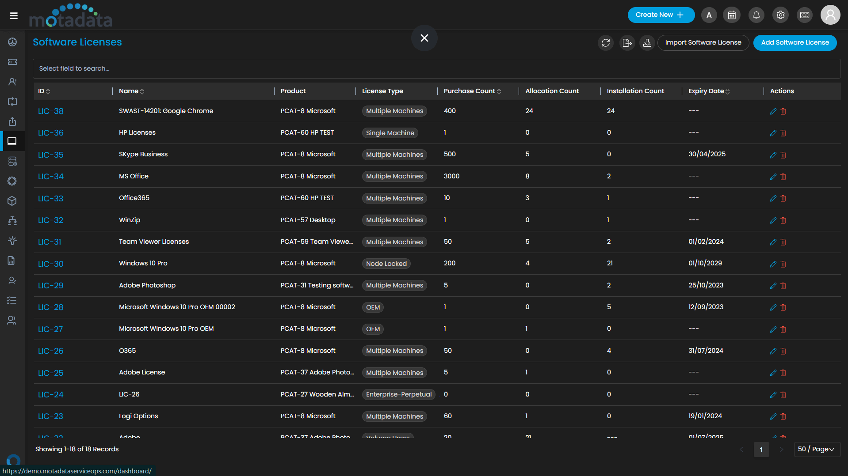Open the keyboard shortcuts icon
Viewport: 848px width, 476px height.
click(805, 15)
